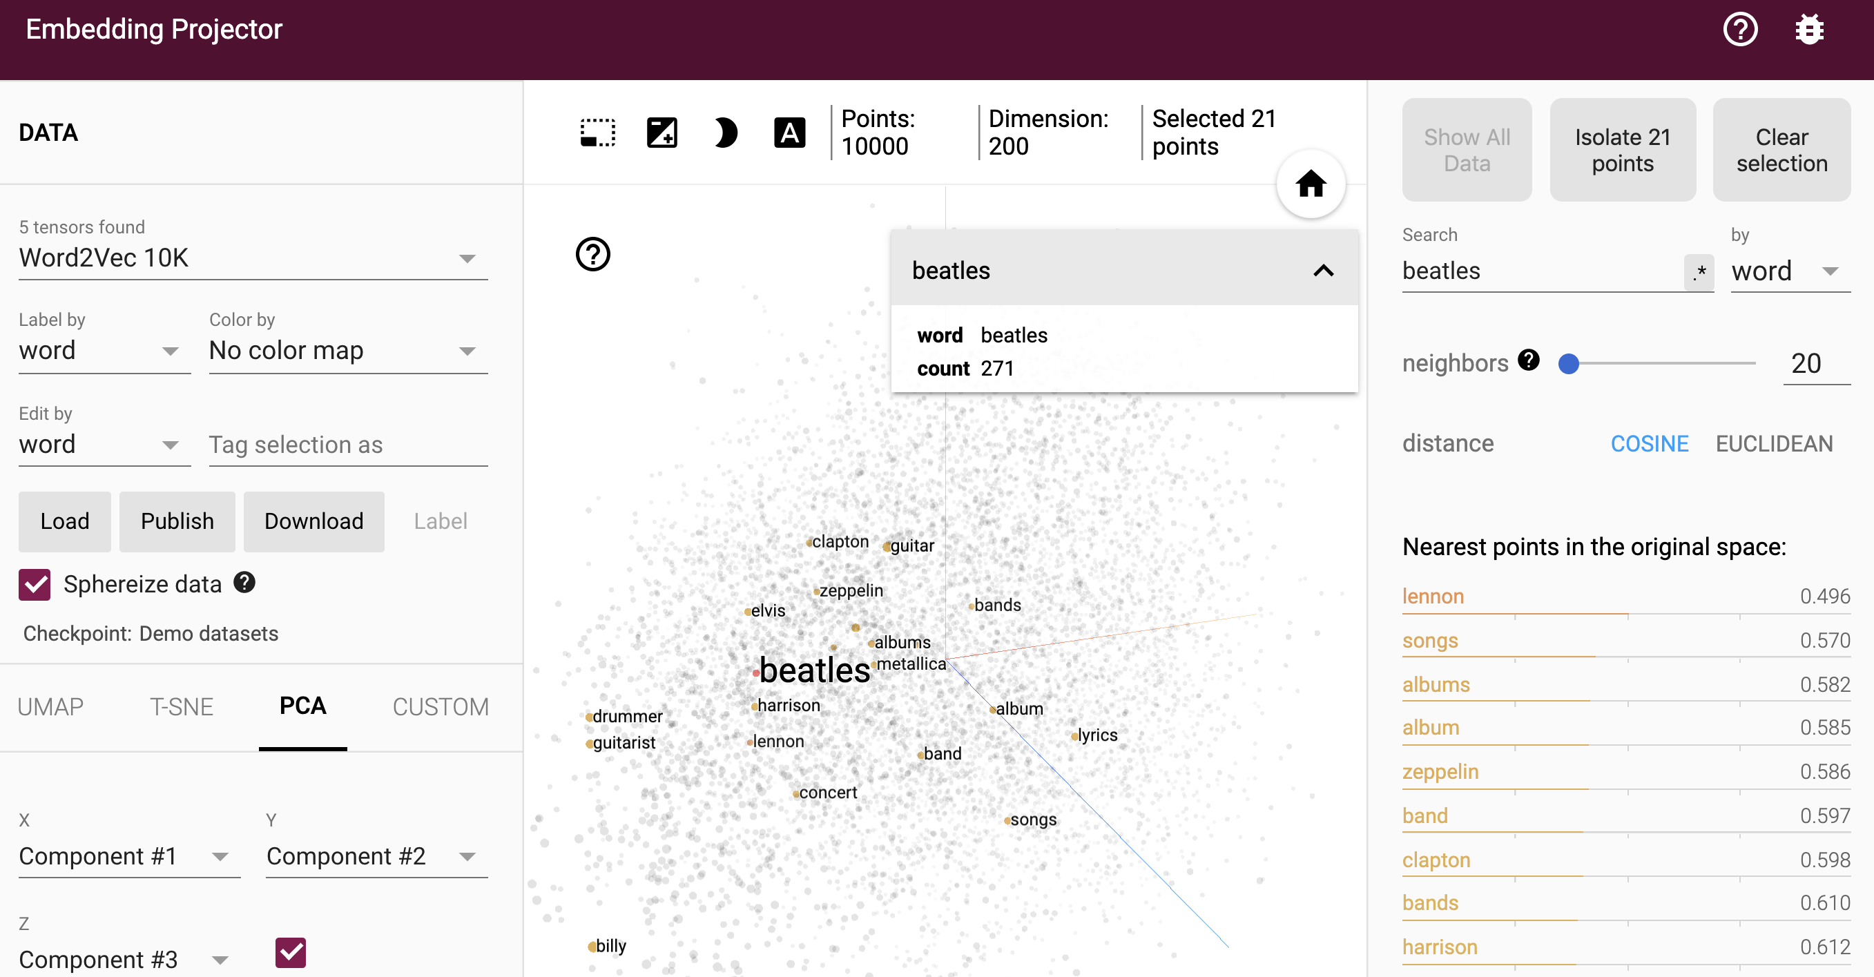
Task: Collapse the beatles metadata card
Action: click(1323, 271)
